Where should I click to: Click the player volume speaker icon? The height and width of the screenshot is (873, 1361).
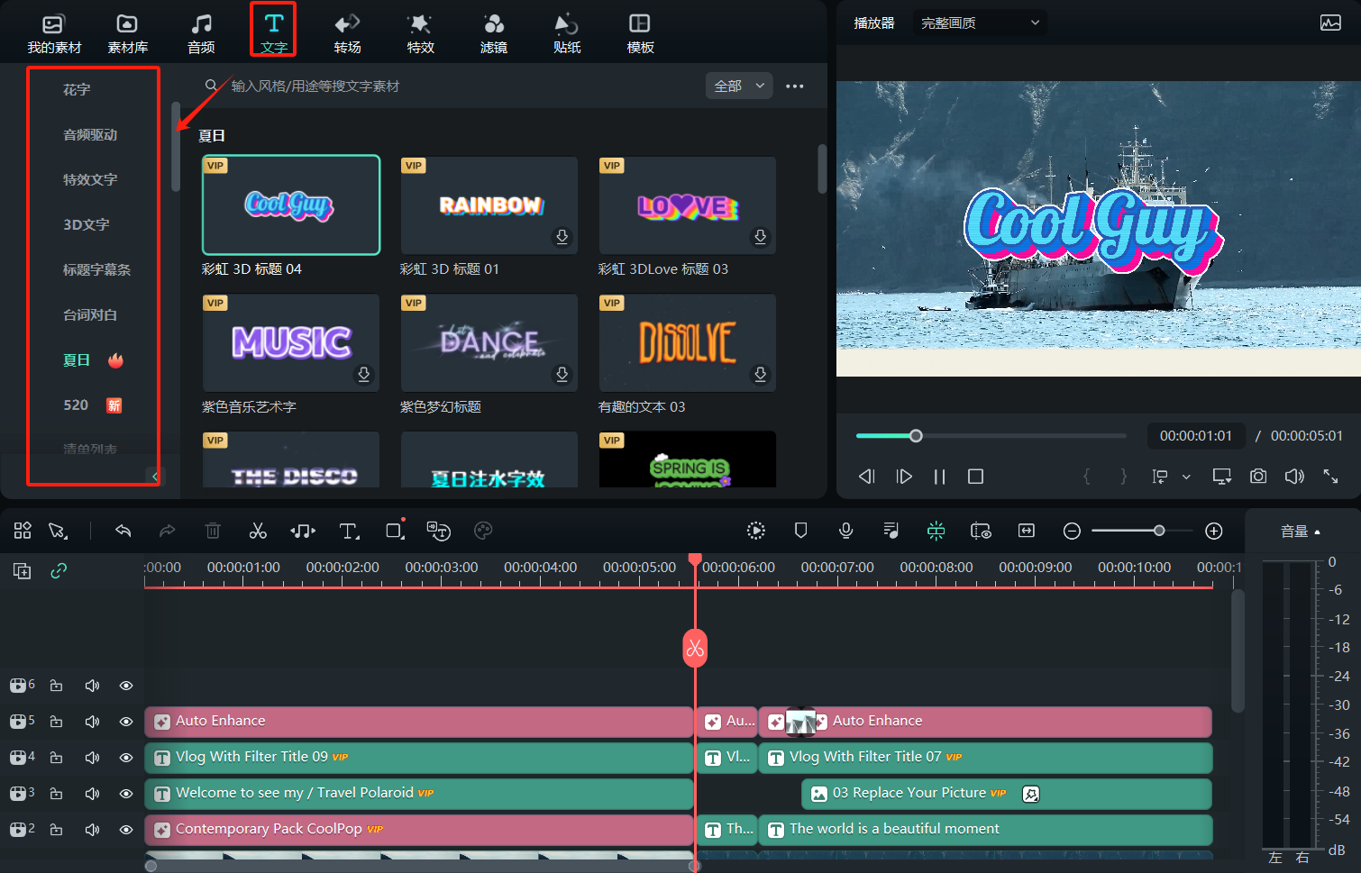coord(1294,477)
